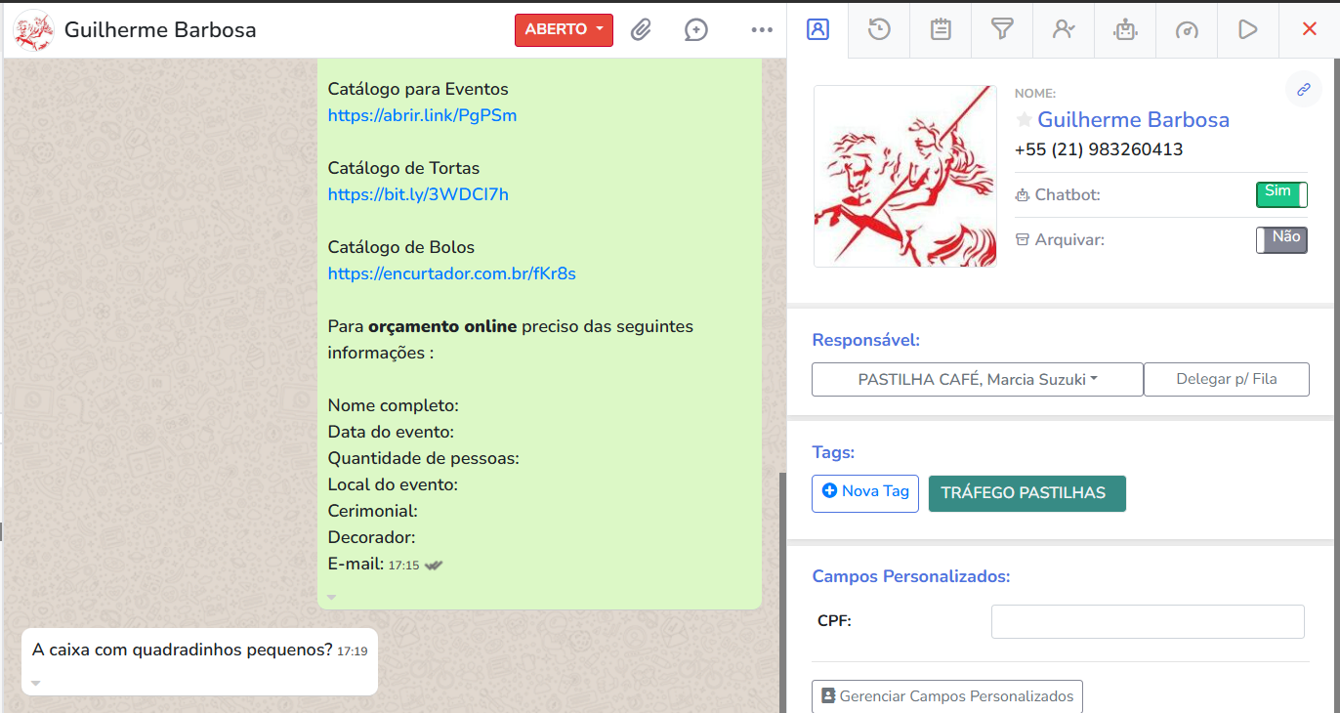Add a tag with Nova Tag button
Image resolution: width=1340 pixels, height=713 pixels.
[865, 492]
